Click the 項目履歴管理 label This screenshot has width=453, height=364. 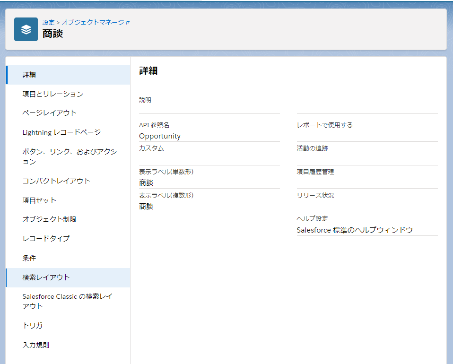pos(315,172)
